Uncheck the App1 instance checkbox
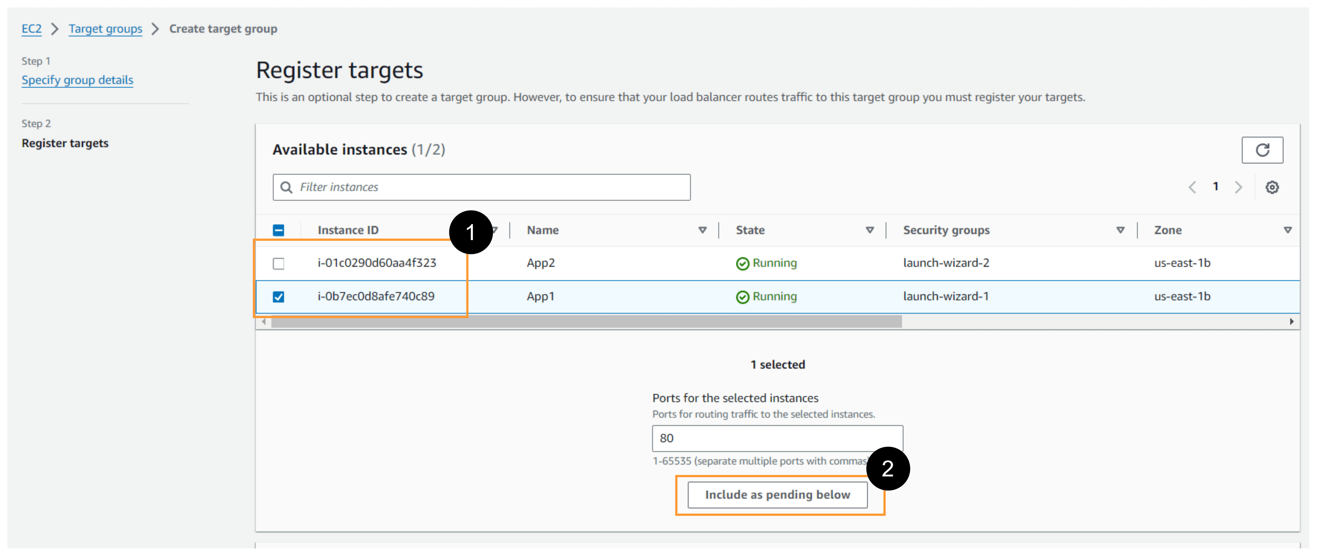Screen dimensions: 1317x556 click(279, 297)
